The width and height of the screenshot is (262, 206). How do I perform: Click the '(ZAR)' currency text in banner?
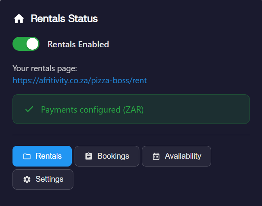coord(133,109)
